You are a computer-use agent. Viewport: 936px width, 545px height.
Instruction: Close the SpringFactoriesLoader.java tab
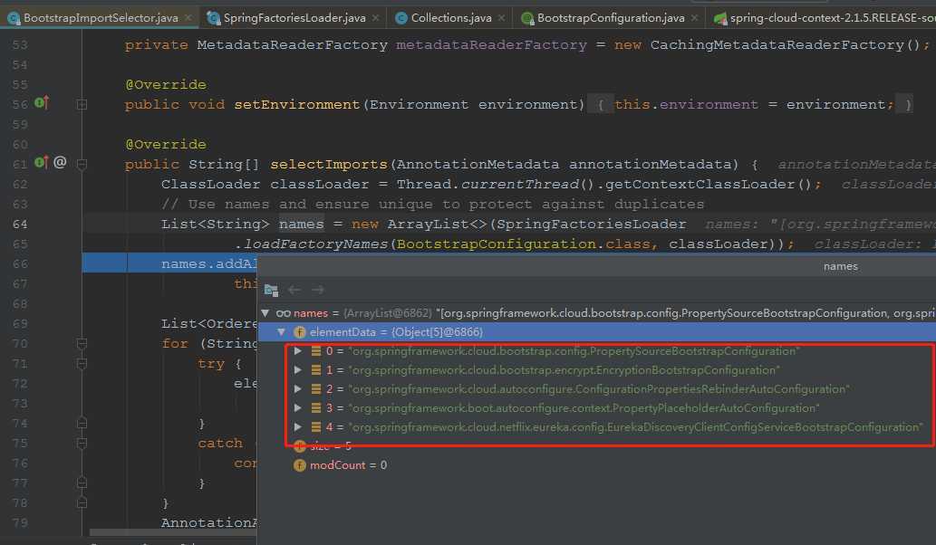(x=375, y=18)
